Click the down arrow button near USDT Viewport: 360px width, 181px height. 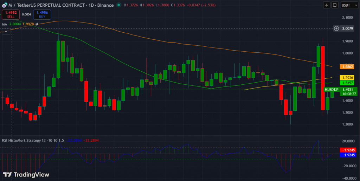(327, 5)
